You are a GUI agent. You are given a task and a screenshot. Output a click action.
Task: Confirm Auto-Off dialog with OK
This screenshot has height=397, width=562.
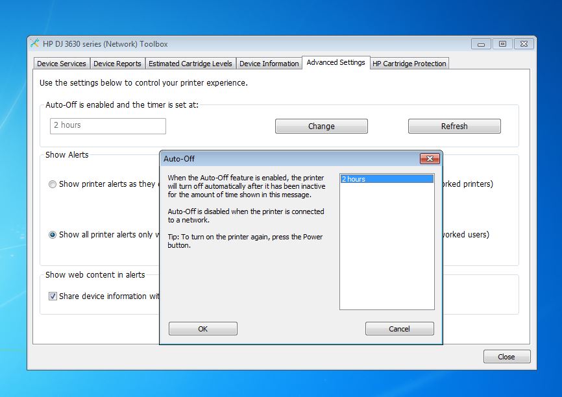click(x=203, y=329)
